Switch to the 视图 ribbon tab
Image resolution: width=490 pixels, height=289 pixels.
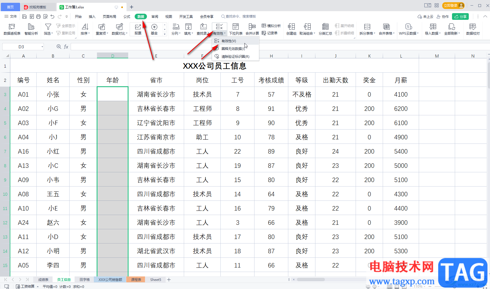pos(168,16)
